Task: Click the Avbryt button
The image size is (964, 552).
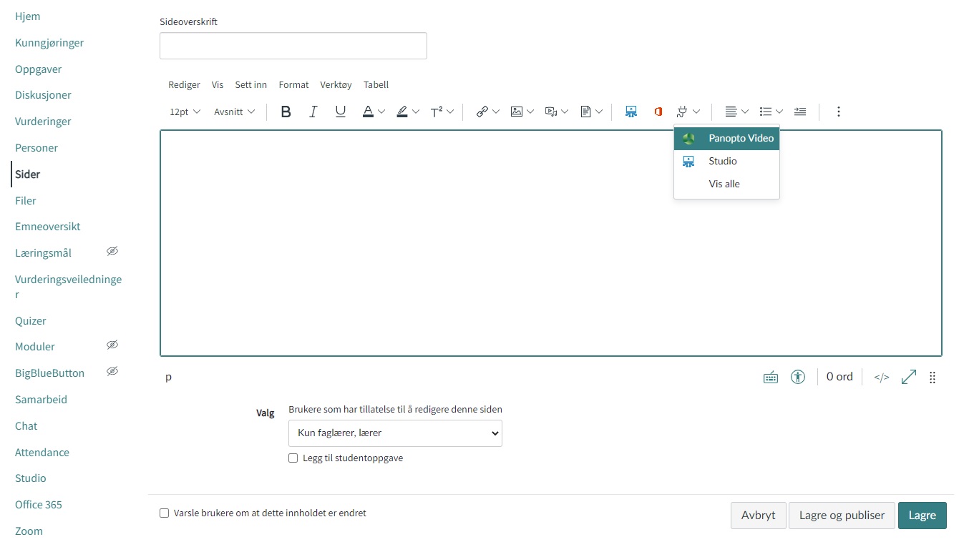Action: click(x=759, y=516)
